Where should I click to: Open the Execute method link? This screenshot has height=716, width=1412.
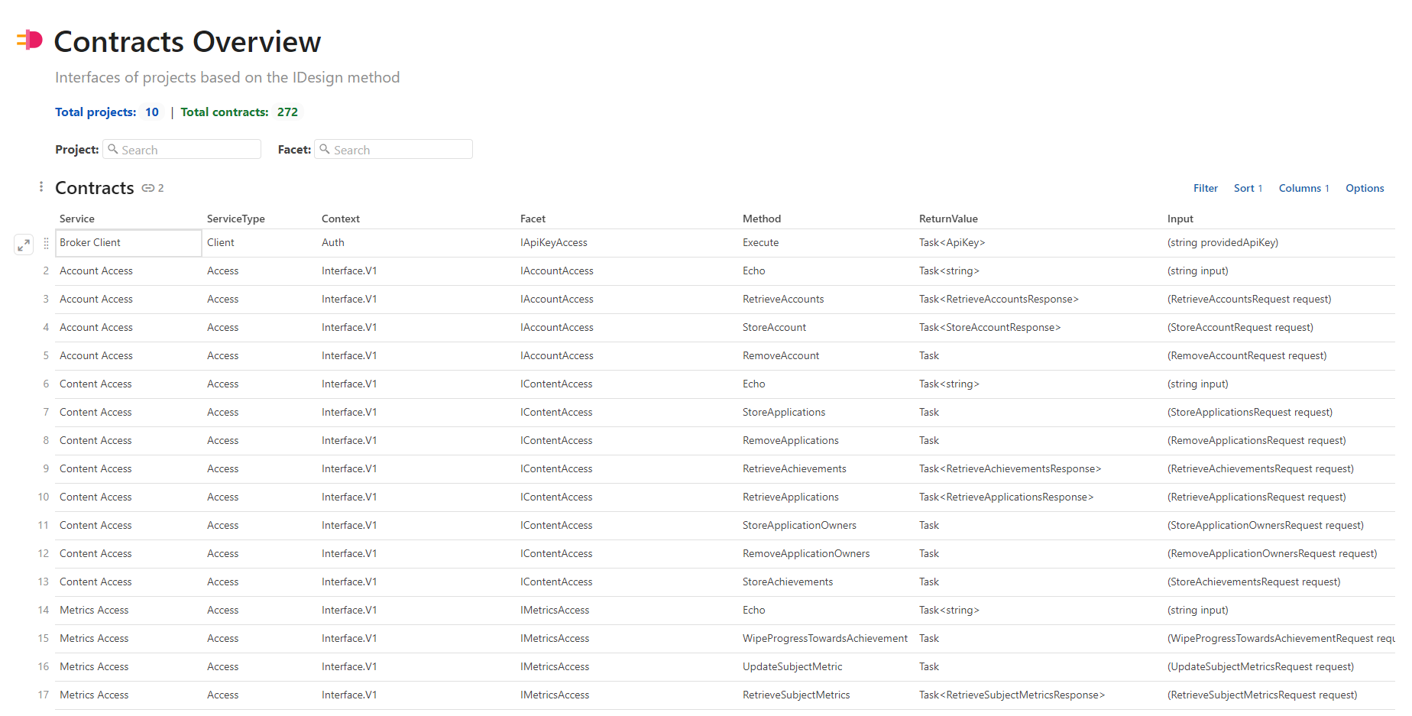point(760,242)
